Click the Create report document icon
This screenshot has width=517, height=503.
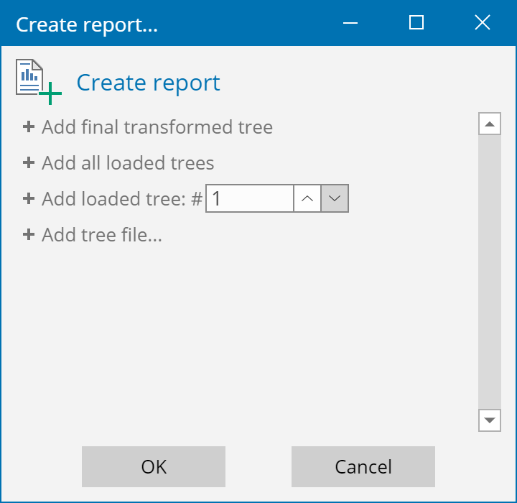(37, 81)
